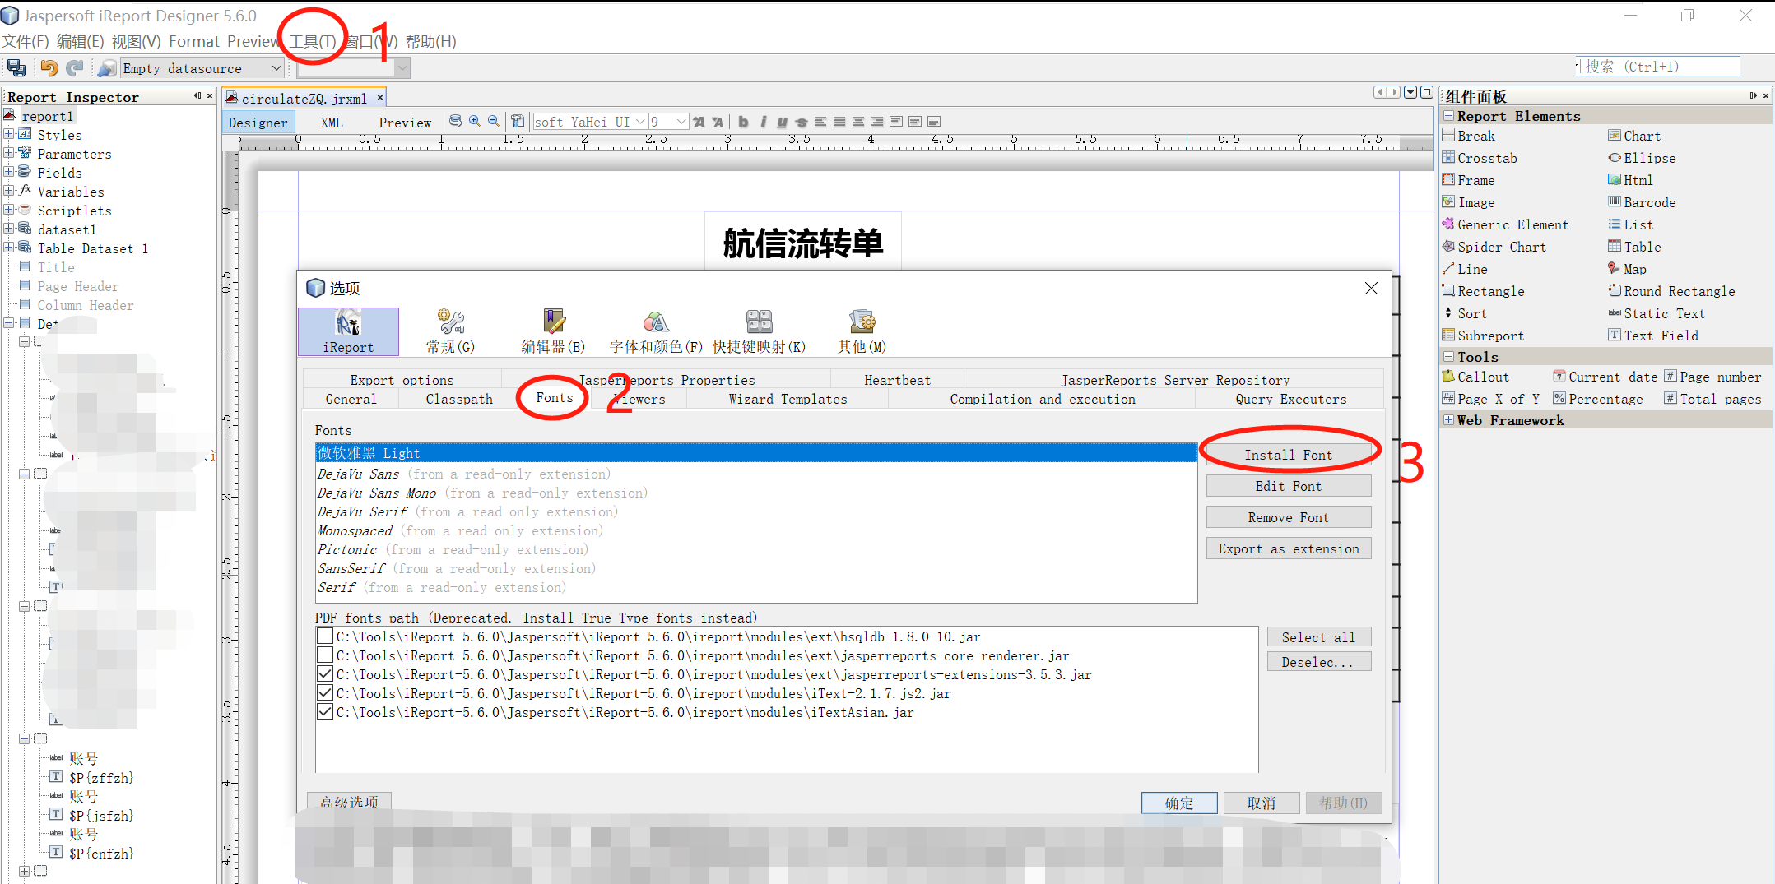
Task: Open the 快捷键映射(K) options category
Action: (x=759, y=331)
